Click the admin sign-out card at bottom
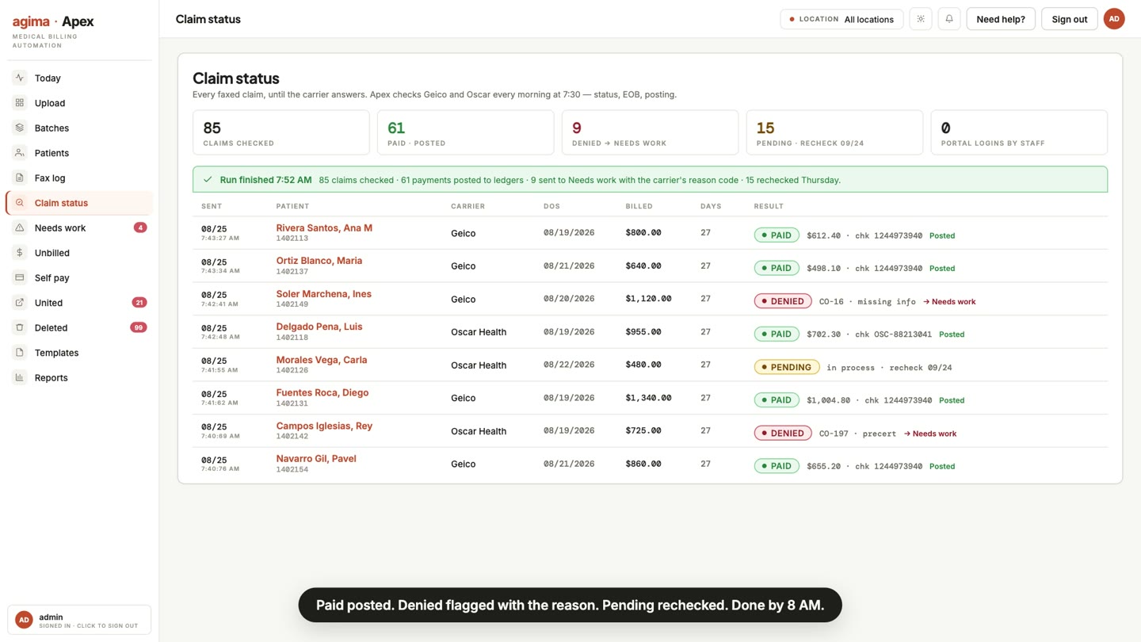The width and height of the screenshot is (1141, 642). point(79,621)
